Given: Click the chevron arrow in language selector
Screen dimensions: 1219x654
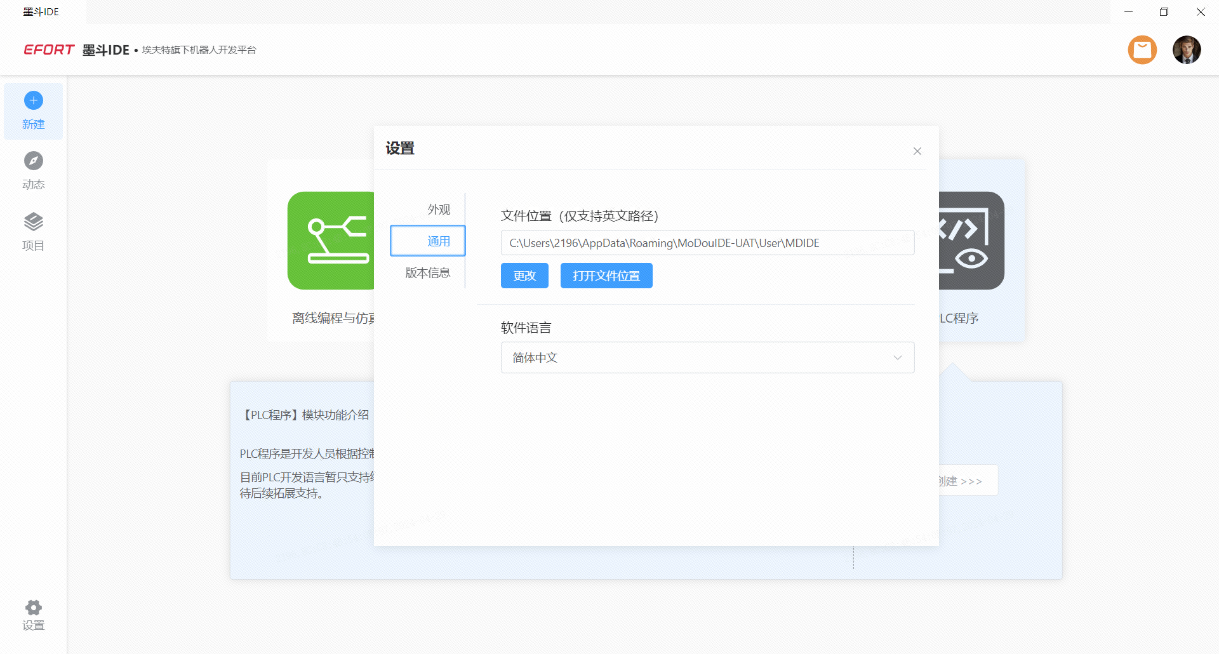Looking at the screenshot, I should (897, 357).
